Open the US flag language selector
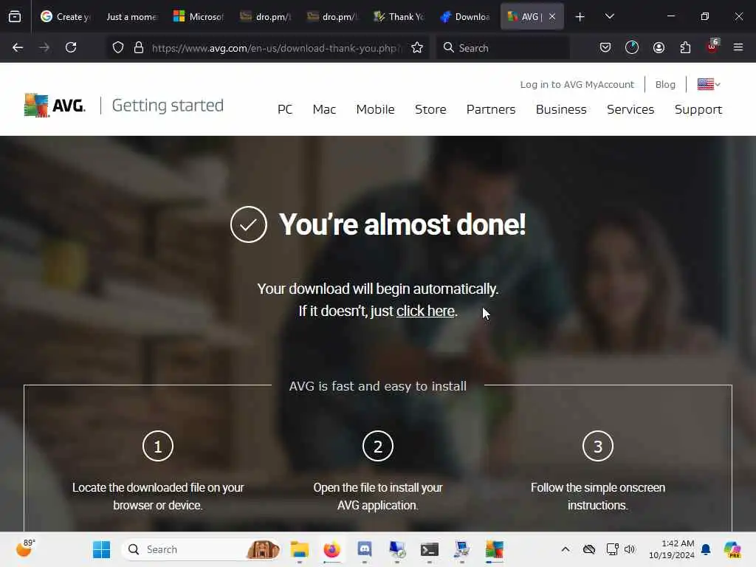The width and height of the screenshot is (756, 567). [709, 84]
